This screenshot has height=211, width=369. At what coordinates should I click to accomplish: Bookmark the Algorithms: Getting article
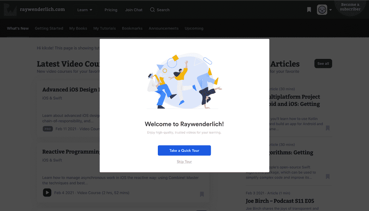pos(328,176)
